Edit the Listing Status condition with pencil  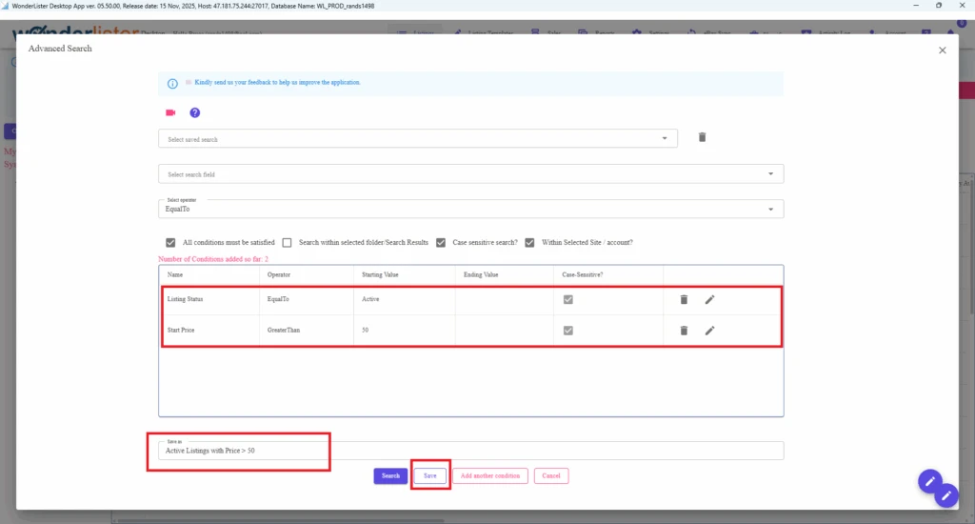[709, 299]
